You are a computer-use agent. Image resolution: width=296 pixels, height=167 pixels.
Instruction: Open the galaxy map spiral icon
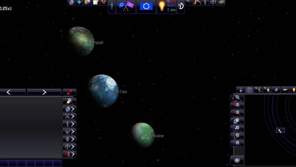[237, 160]
